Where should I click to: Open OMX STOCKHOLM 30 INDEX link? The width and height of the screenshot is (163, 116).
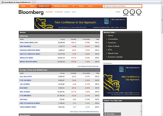click(x=30, y=103)
